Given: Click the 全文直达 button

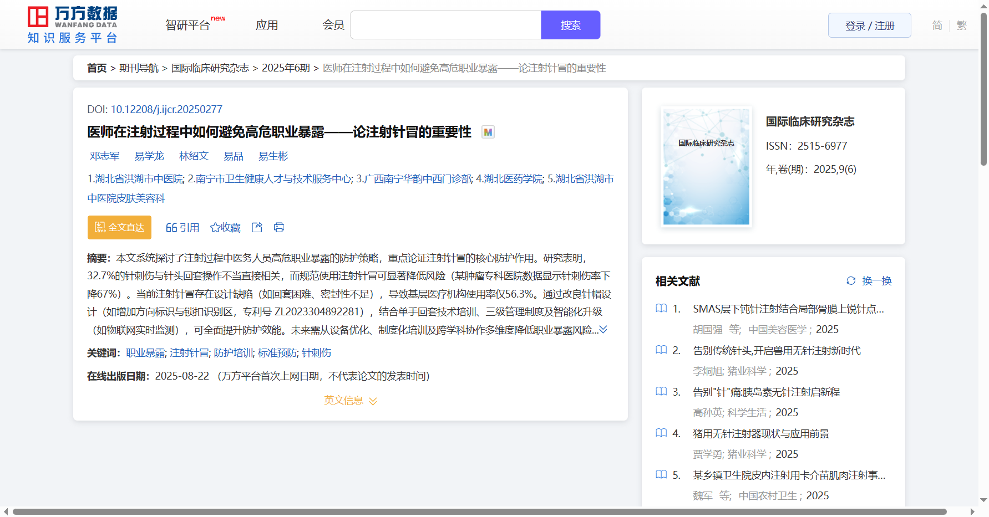Looking at the screenshot, I should [119, 227].
